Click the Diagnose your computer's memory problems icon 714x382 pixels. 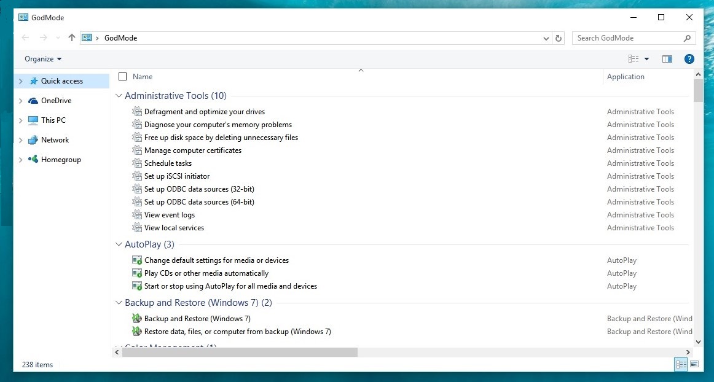pos(136,124)
